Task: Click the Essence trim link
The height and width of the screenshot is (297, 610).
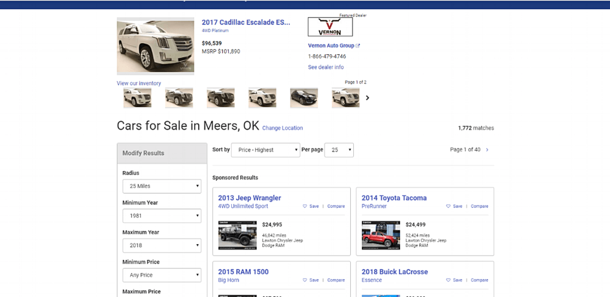Action: click(371, 280)
